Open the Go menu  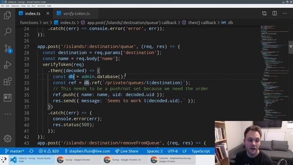pos(28,6)
